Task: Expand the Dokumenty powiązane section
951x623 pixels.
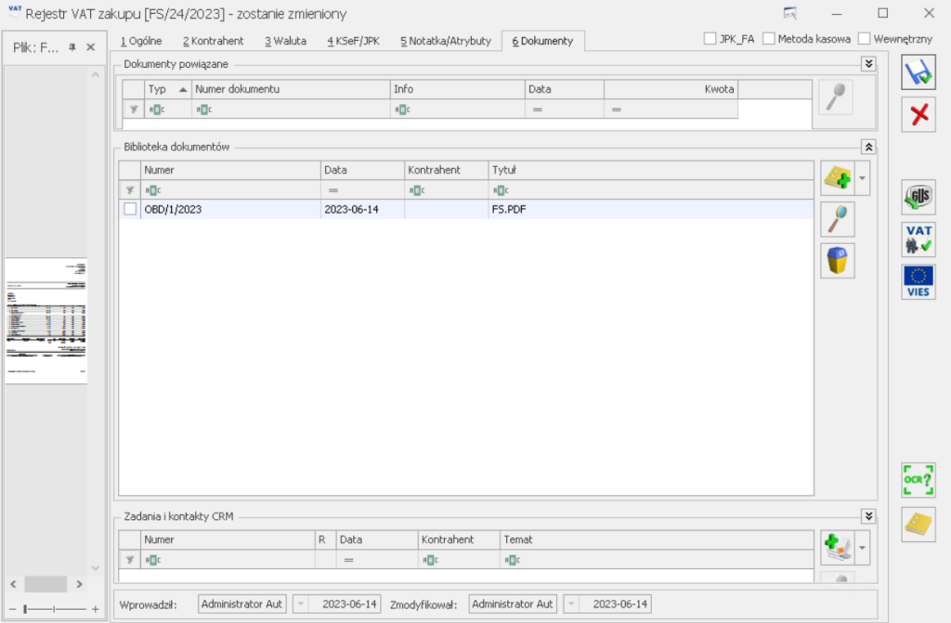Action: click(x=868, y=64)
